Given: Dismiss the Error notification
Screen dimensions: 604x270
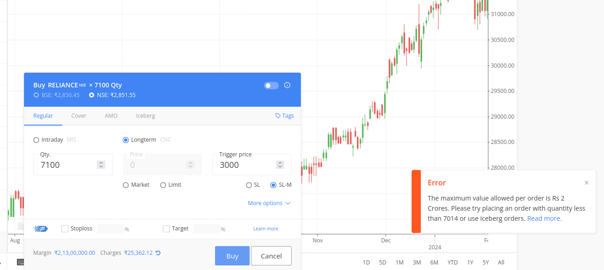Looking at the screenshot, I should [586, 183].
